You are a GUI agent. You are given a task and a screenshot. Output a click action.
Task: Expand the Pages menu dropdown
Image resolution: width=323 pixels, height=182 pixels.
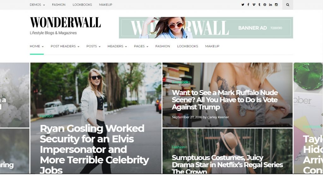141,46
